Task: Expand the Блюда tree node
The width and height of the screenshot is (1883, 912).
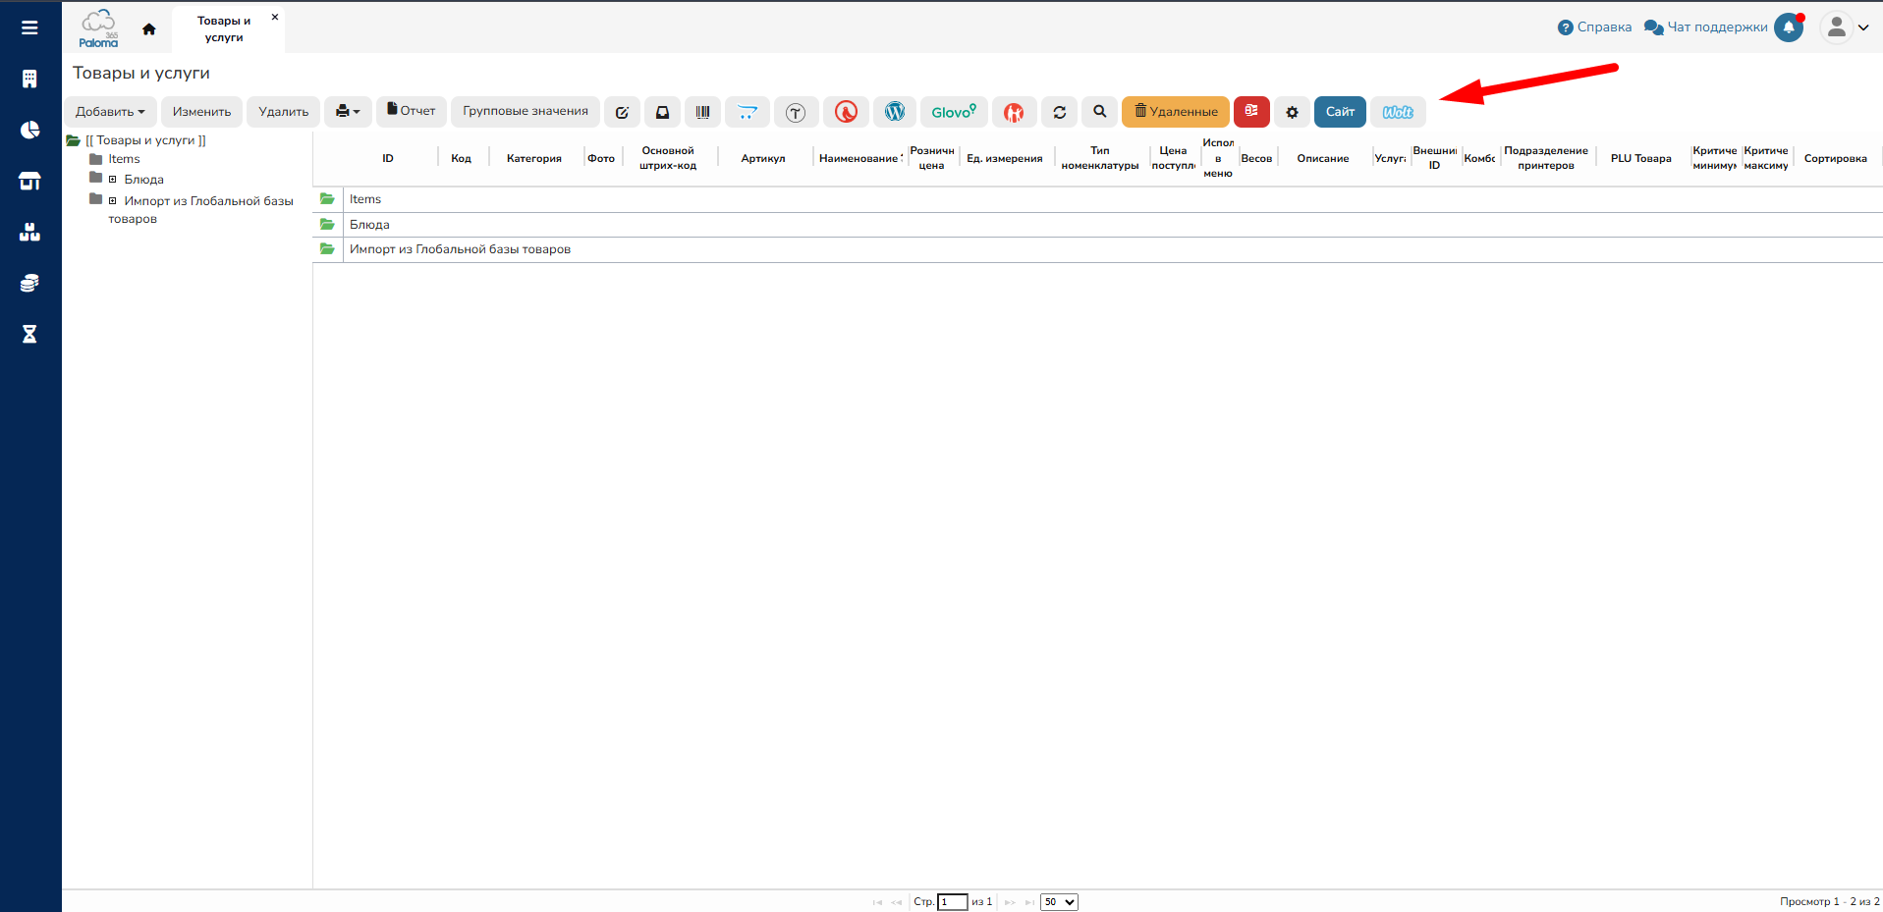Action: click(113, 180)
